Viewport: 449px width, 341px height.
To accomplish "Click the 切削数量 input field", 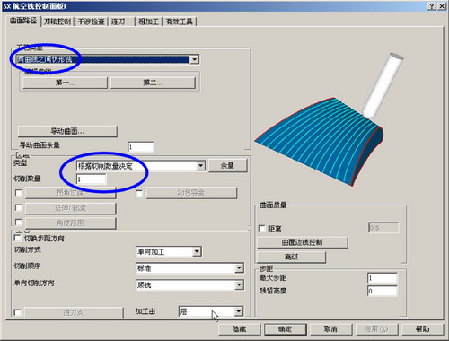I will click(91, 179).
